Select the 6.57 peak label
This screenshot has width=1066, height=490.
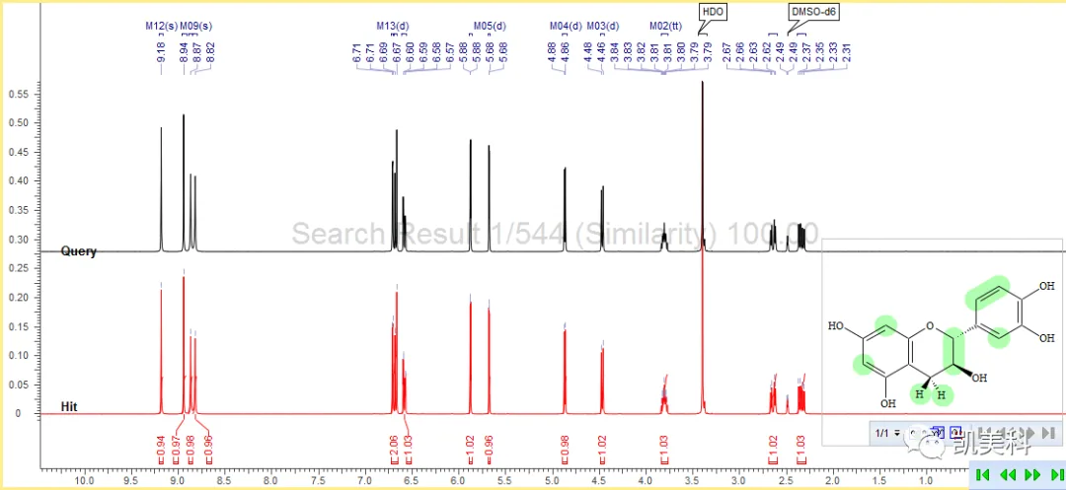pyautogui.click(x=450, y=53)
